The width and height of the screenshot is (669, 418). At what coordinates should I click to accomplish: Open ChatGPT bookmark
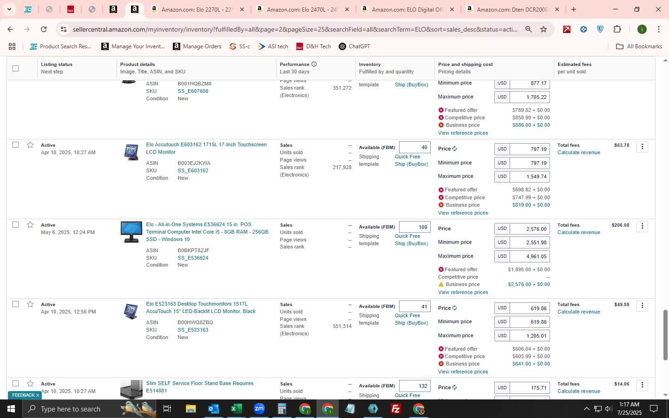click(x=354, y=46)
